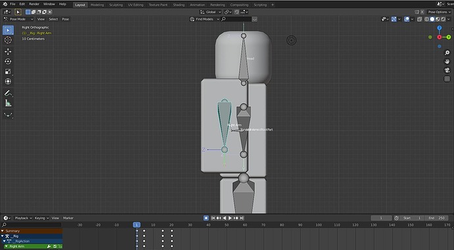This screenshot has width=454, height=250.
Task: Open the overlays options dropdown arrow
Action: pos(412,19)
